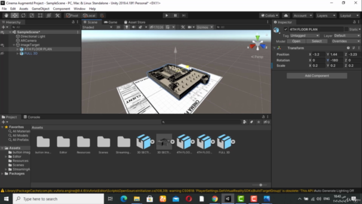
Task: Select the Transform tool
Action: (49, 15)
